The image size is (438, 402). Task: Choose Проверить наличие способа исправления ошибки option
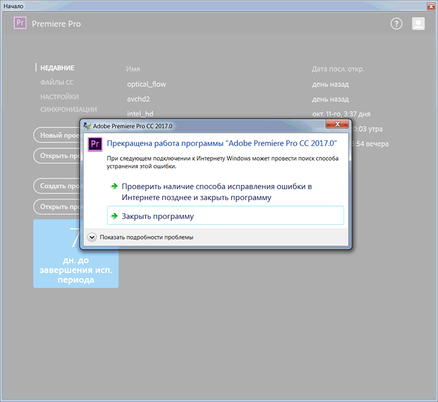[226, 192]
